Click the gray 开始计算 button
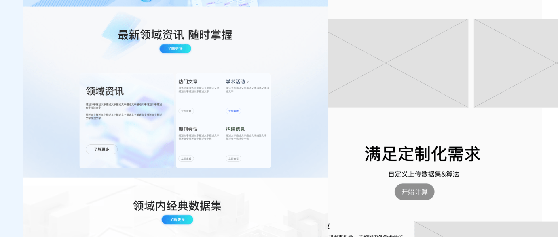 pyautogui.click(x=414, y=192)
